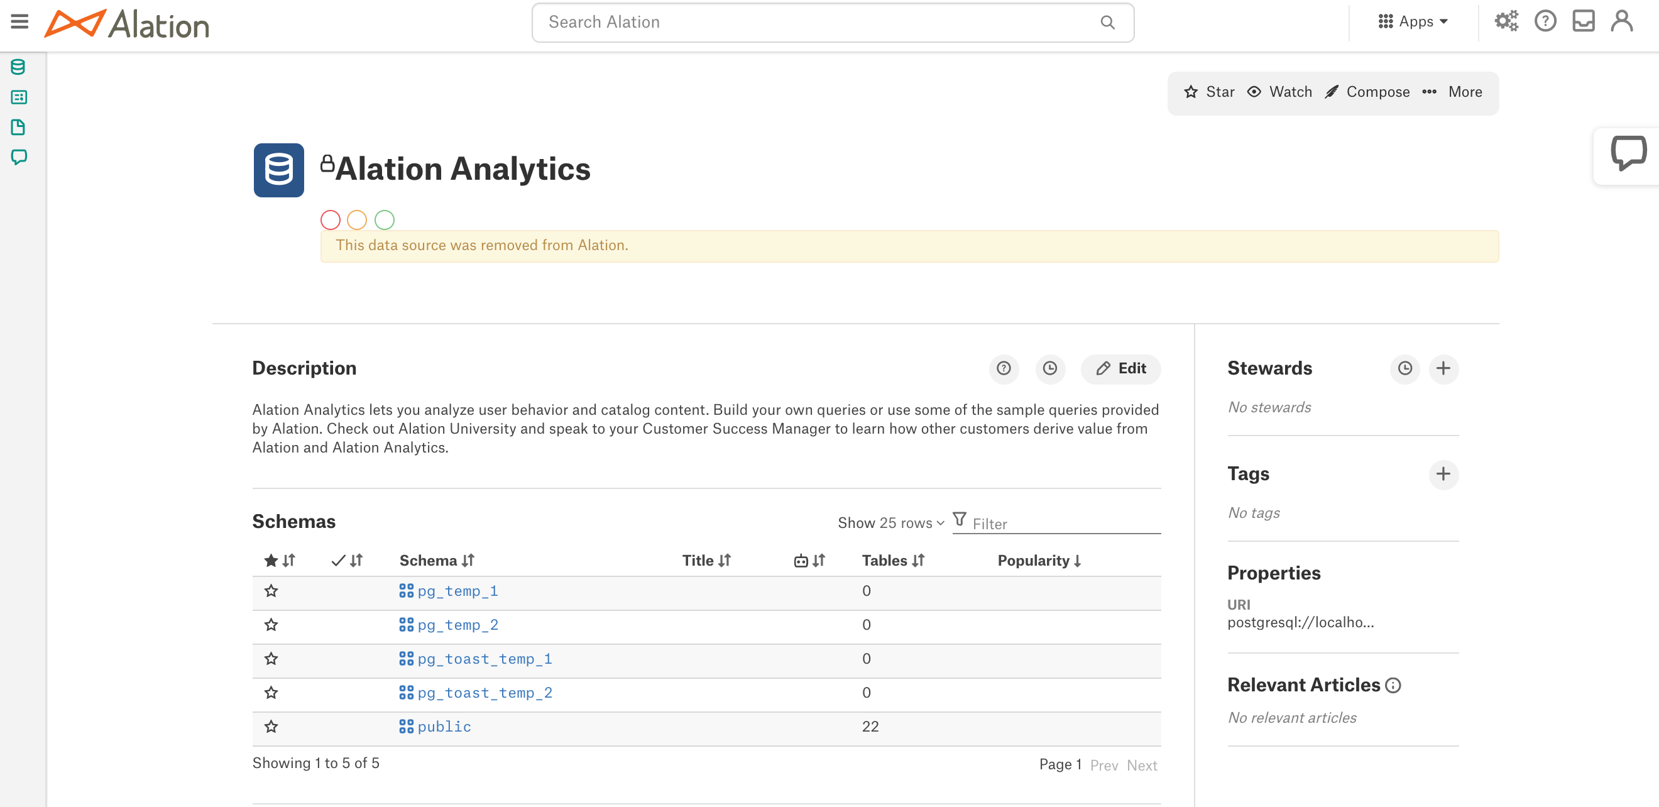Viewport: 1659px width, 807px height.
Task: Click the Alation Analytics database icon
Action: coord(279,170)
